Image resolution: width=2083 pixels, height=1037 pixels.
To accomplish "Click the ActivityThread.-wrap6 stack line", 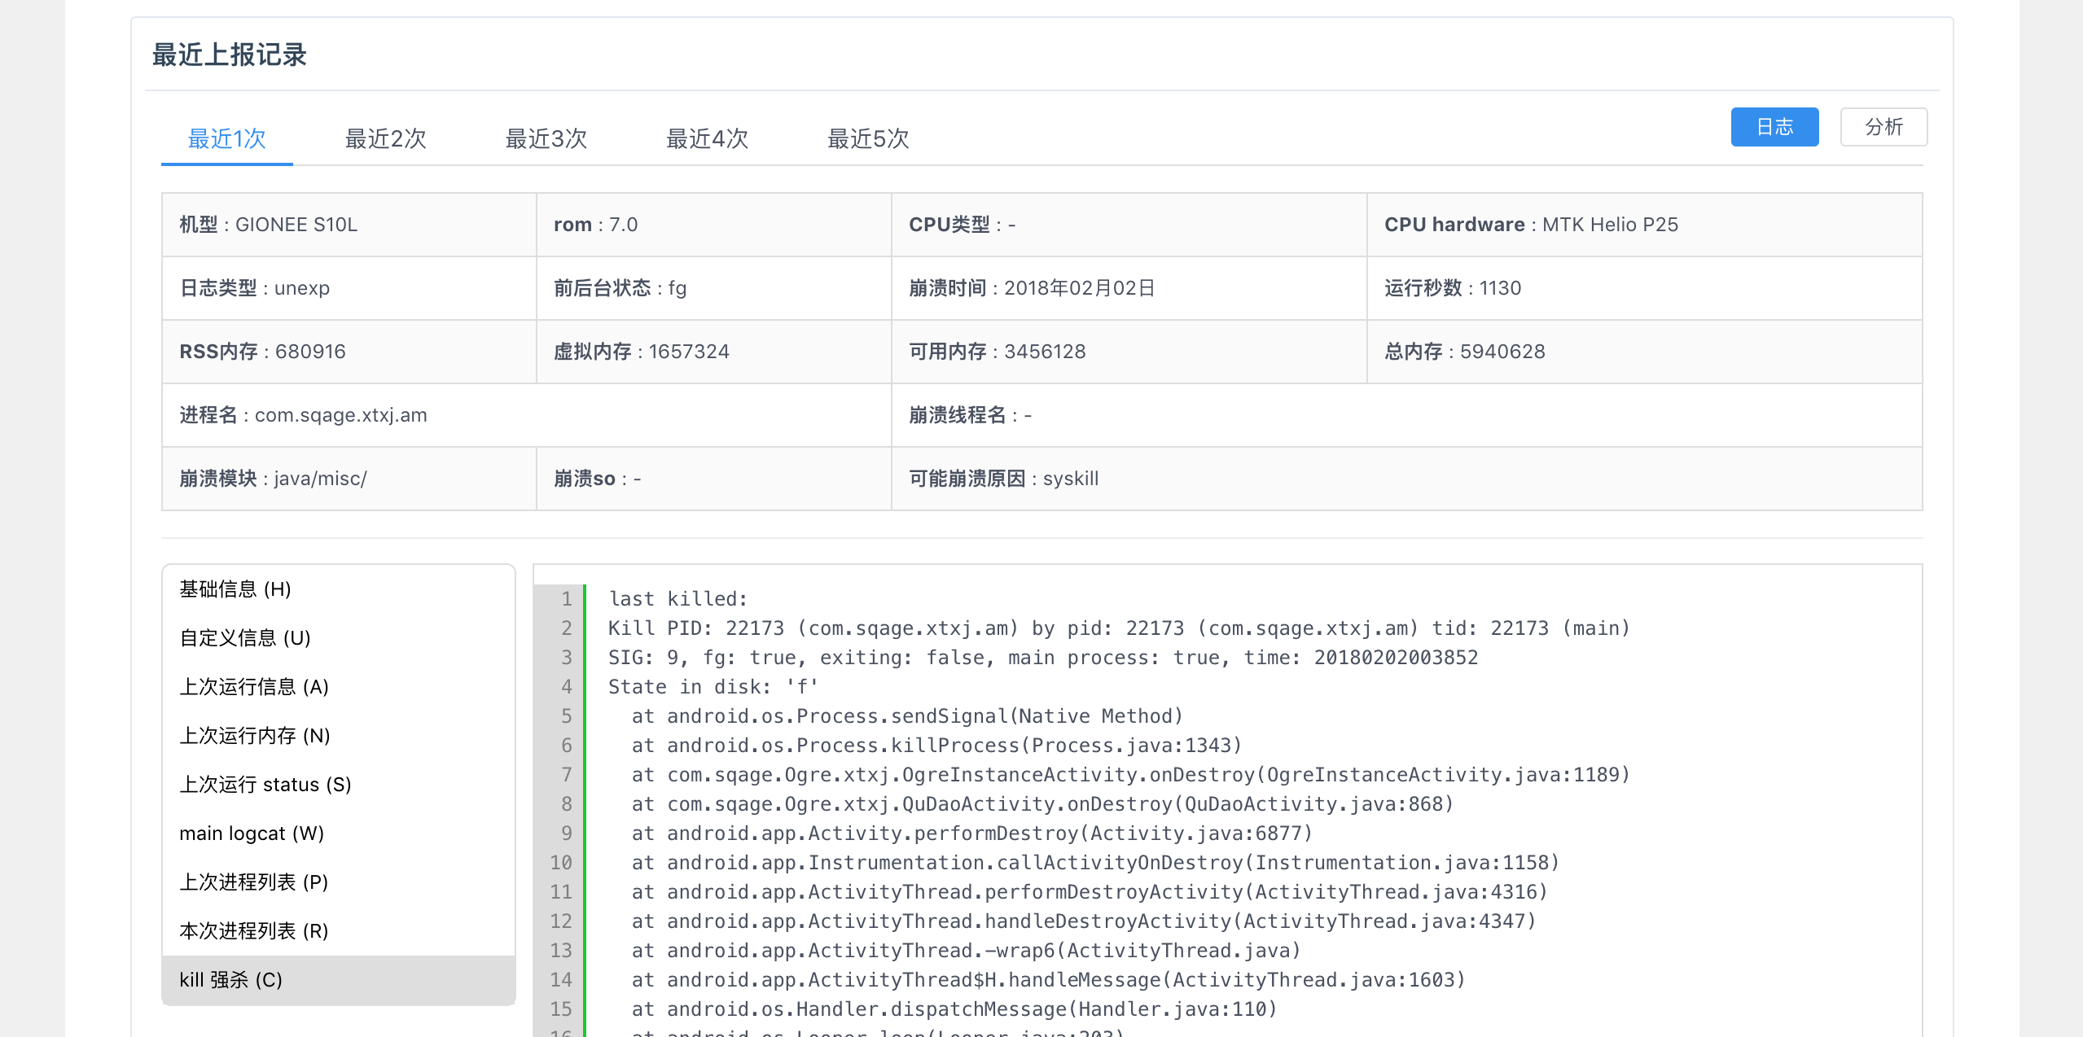I will pyautogui.click(x=967, y=951).
